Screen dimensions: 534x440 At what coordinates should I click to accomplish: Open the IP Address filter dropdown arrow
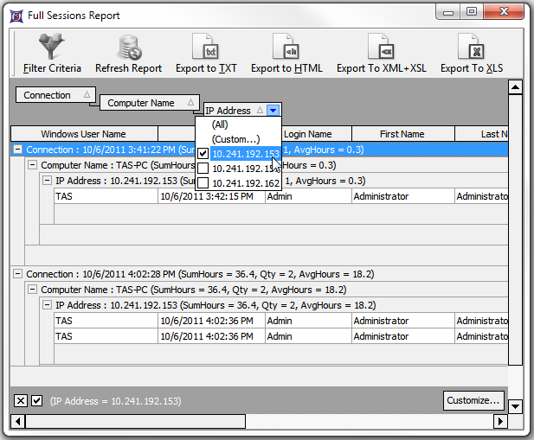pyautogui.click(x=273, y=111)
